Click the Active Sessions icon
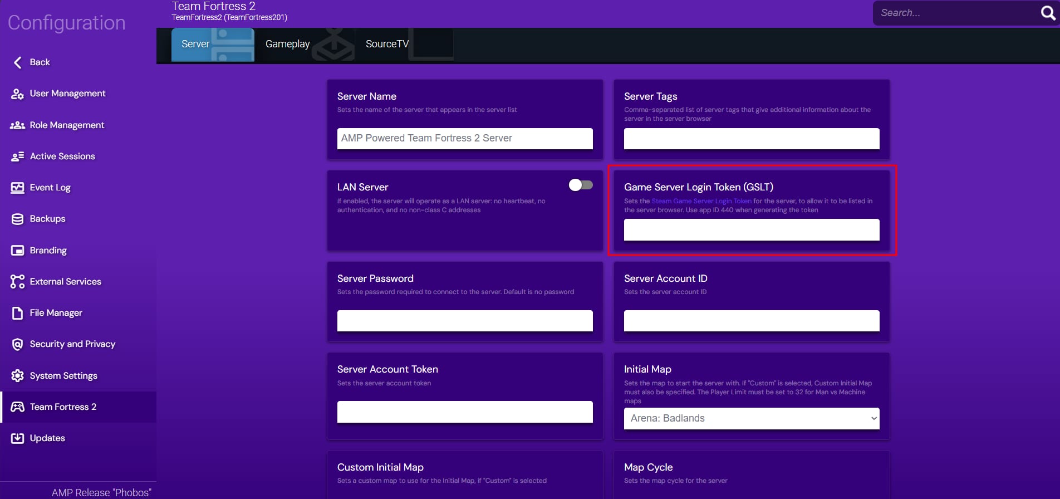 [18, 156]
